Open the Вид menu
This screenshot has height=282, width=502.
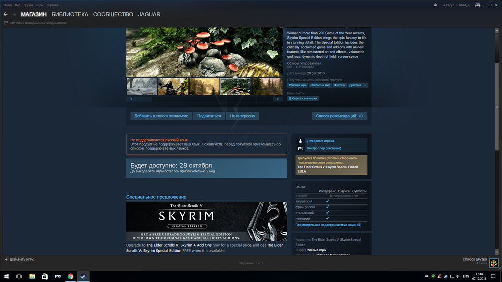[17, 5]
